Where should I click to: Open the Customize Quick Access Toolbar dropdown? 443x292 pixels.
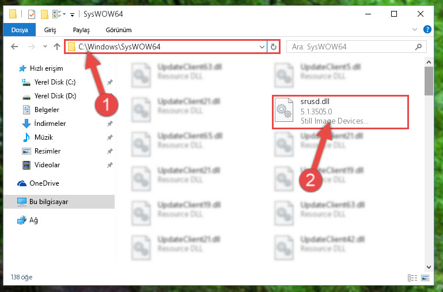click(73, 14)
